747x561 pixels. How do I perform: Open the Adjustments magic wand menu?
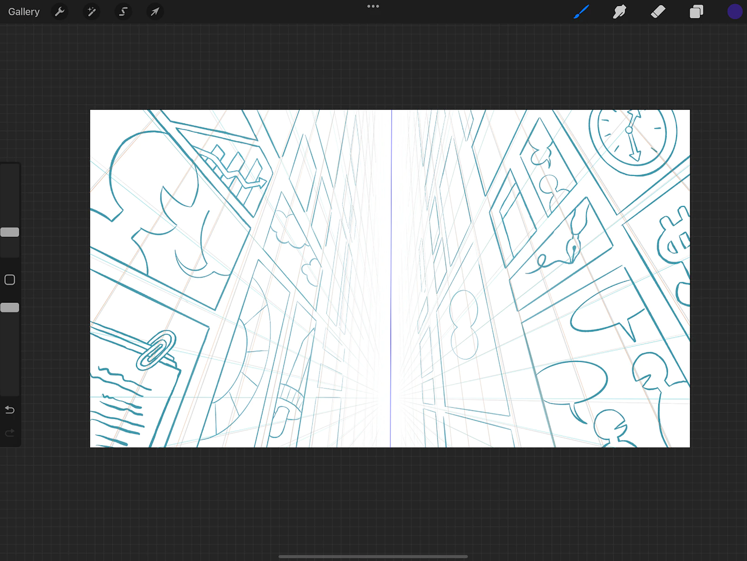click(x=91, y=12)
